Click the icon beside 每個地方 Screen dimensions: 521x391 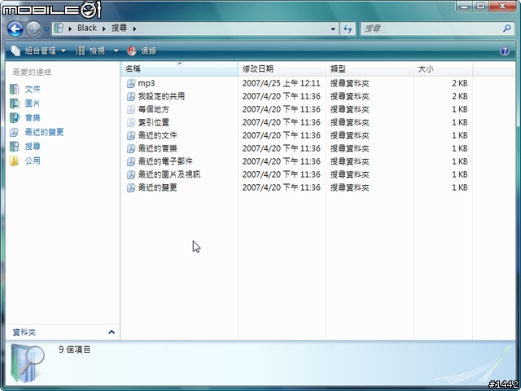[x=131, y=109]
